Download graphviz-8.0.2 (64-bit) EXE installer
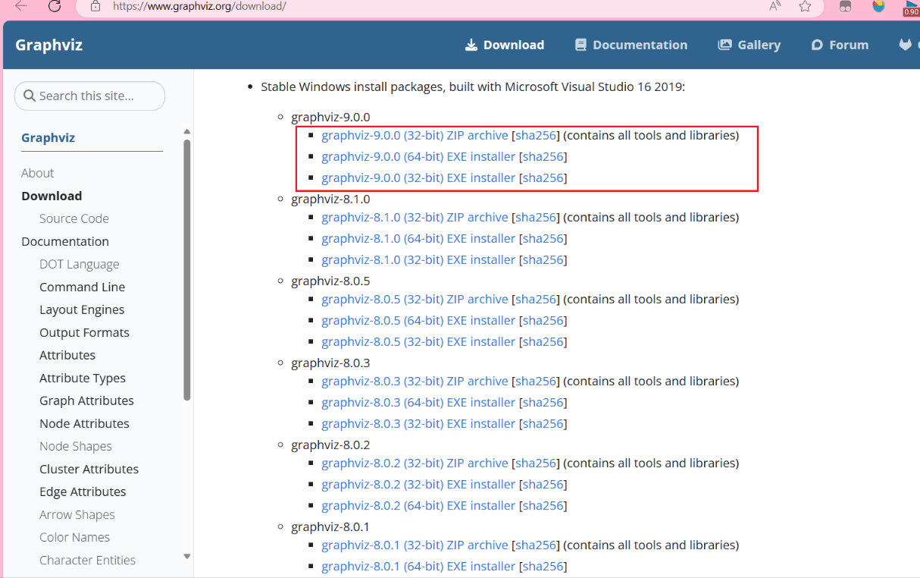Viewport: 920px width, 578px height. 418,505
